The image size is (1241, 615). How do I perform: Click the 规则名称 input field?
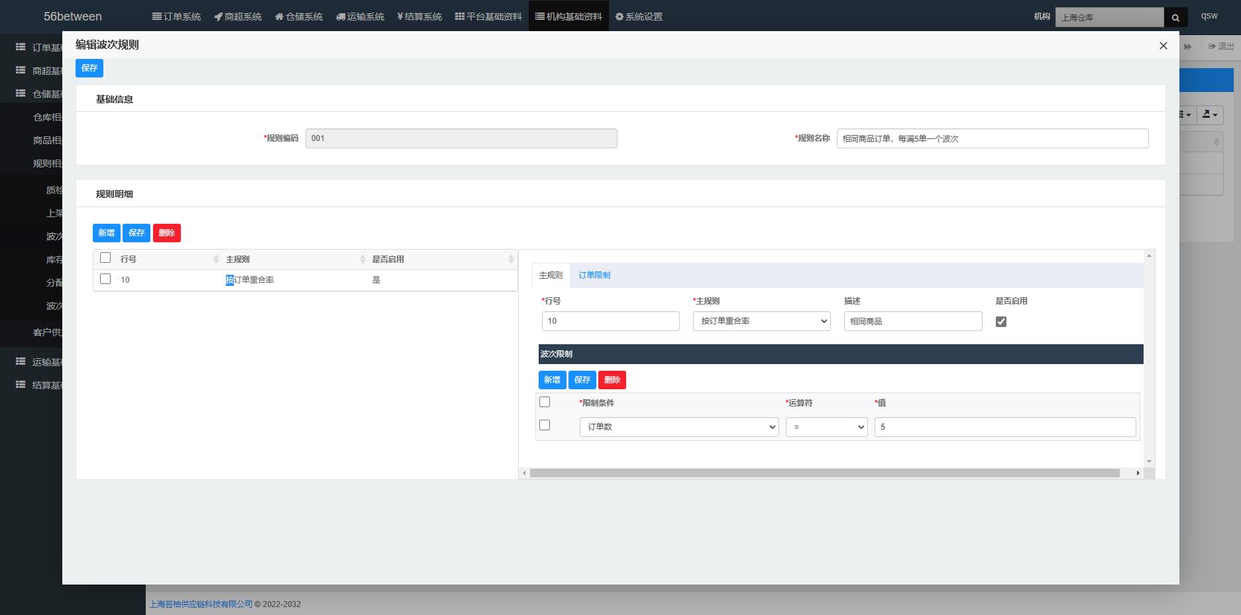tap(992, 138)
